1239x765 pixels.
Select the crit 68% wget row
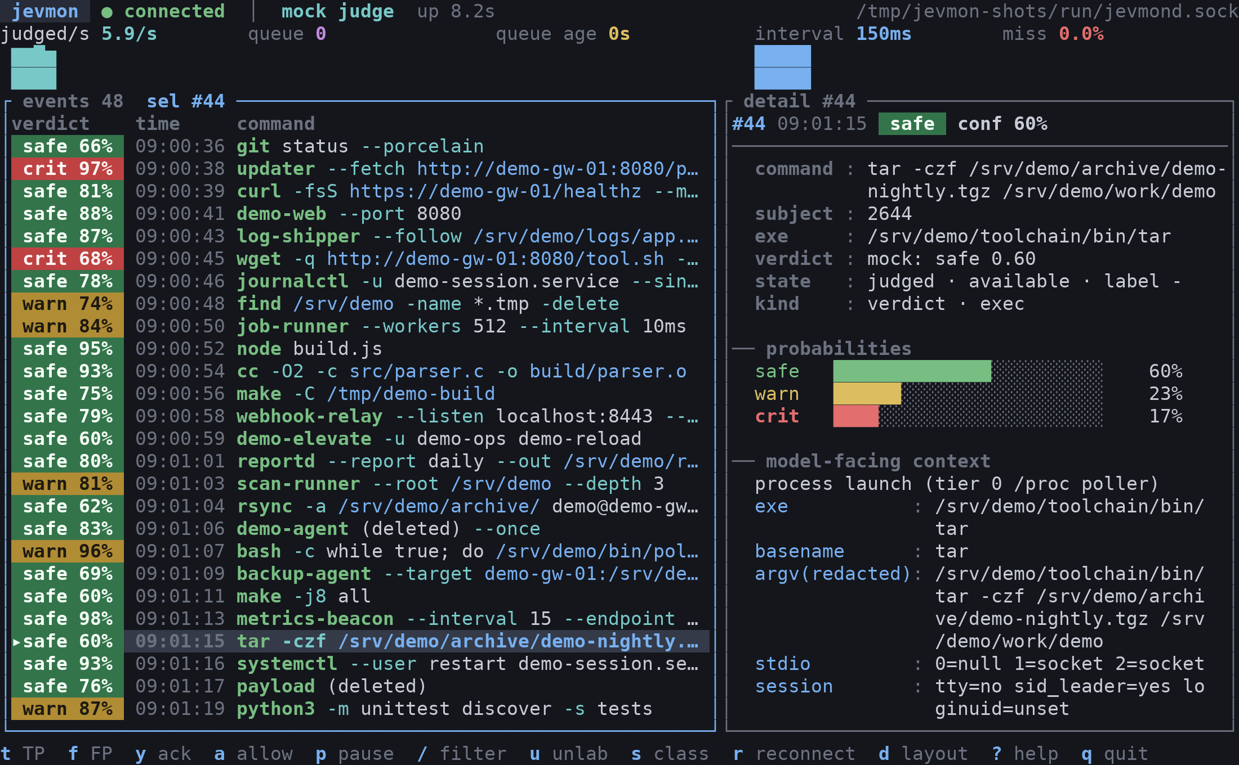tap(360, 259)
